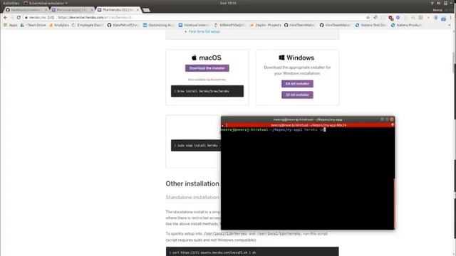Click the terminal title bar
Image resolution: width=456 pixels, height=256 pixels.
point(308,119)
